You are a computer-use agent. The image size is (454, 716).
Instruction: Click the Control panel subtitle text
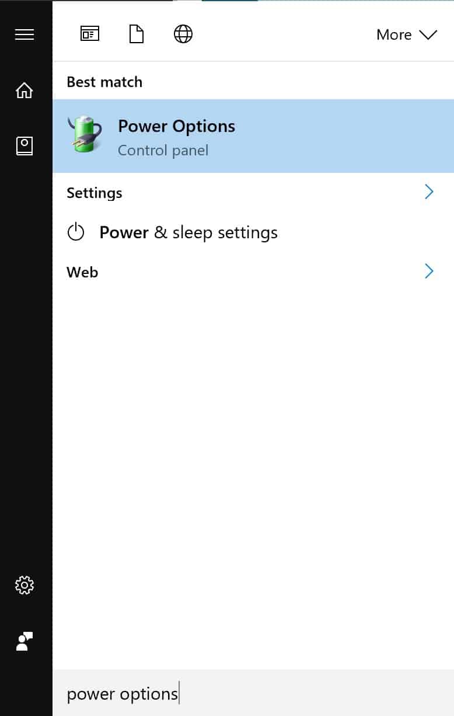click(x=163, y=150)
